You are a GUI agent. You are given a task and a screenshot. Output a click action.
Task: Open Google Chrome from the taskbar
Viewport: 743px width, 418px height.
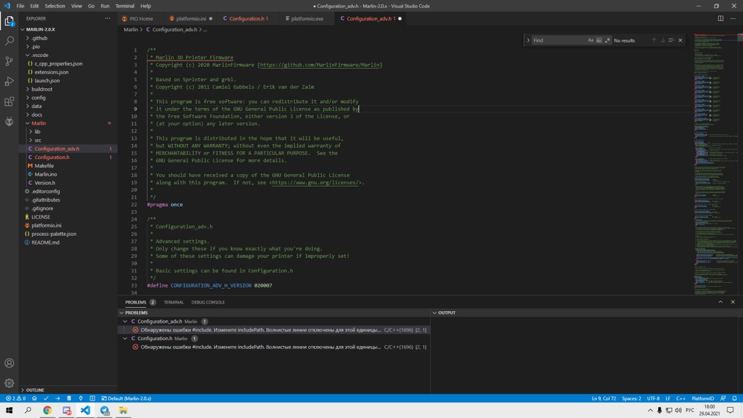tap(47, 410)
